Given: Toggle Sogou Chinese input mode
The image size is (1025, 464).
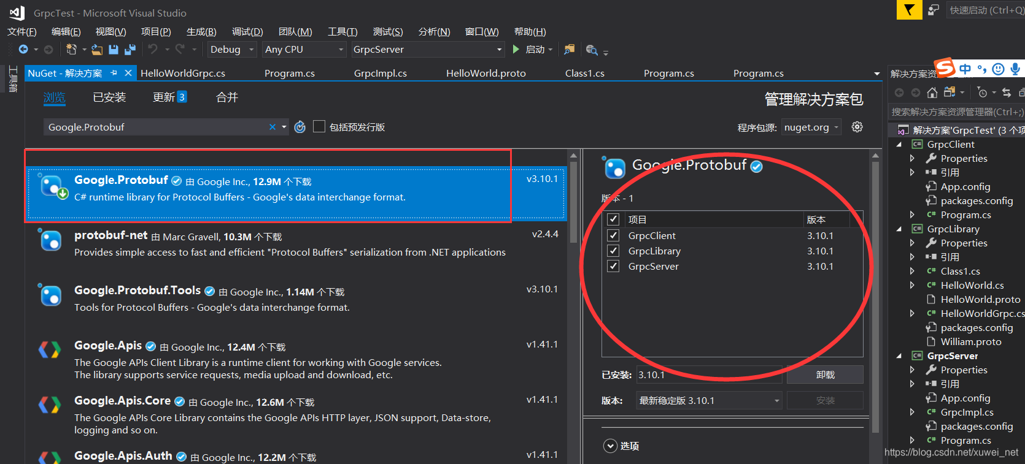Looking at the screenshot, I should coord(965,69).
